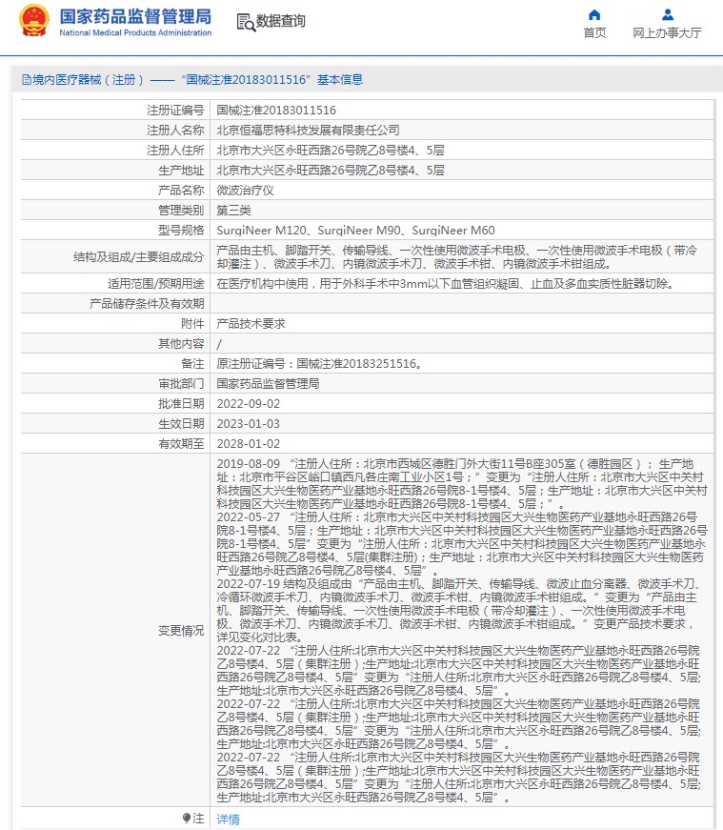723x830 pixels.
Task: Select expiry date 2028-01-02
Action: (x=249, y=444)
